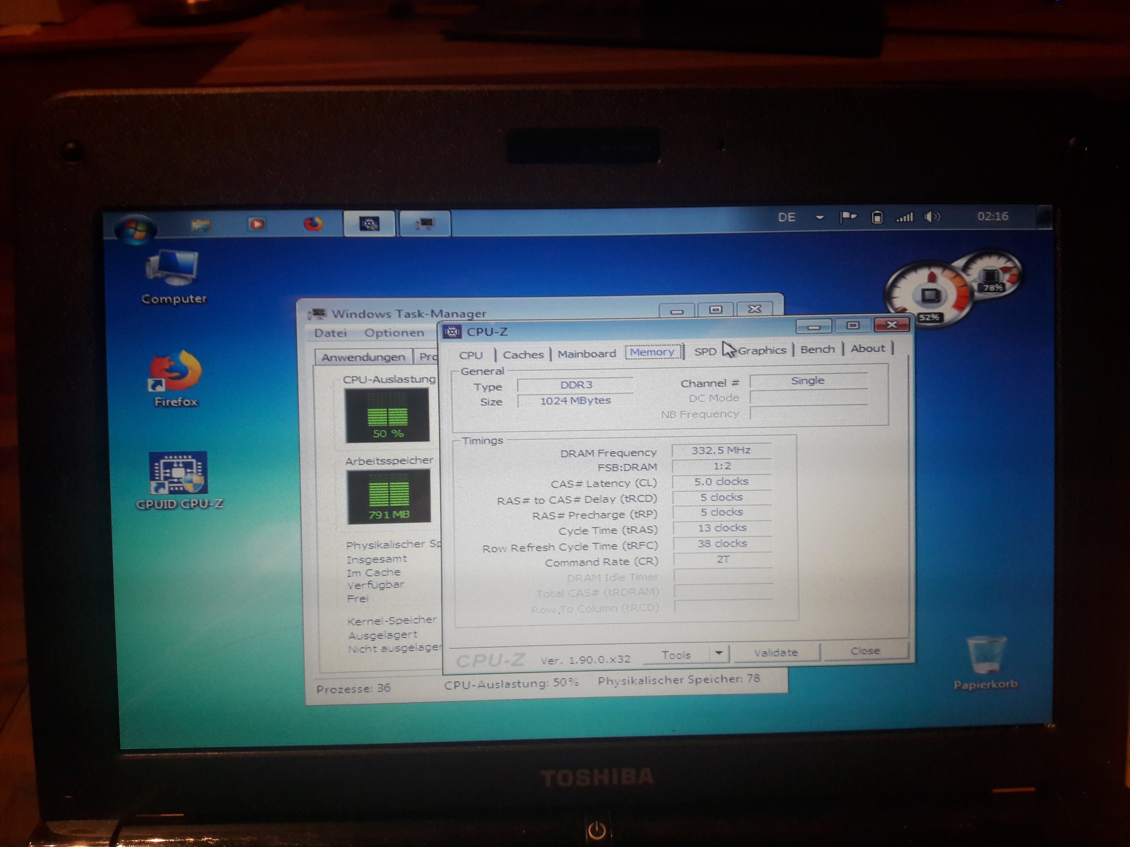Open the Tools dropdown arrow in CPU-Z

(719, 653)
